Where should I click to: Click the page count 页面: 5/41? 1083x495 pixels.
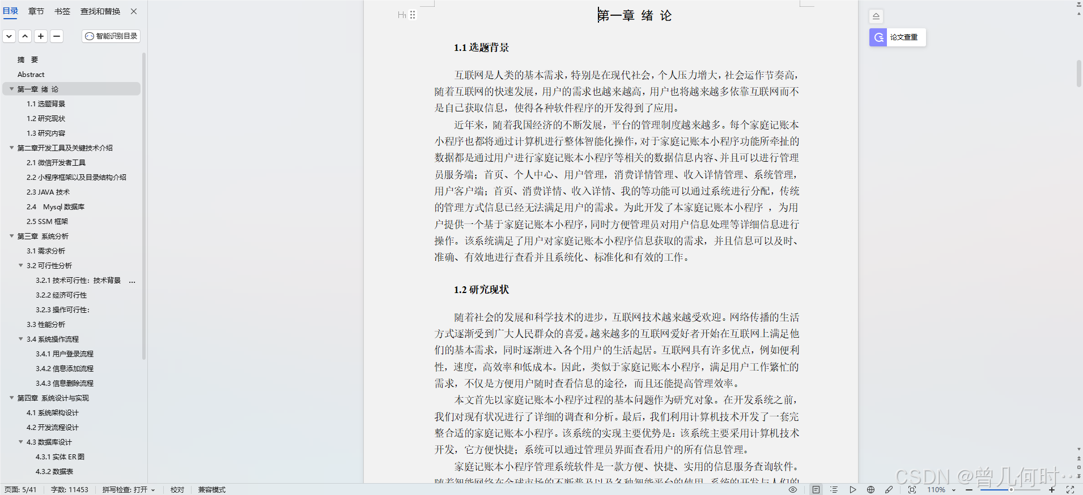[20, 490]
